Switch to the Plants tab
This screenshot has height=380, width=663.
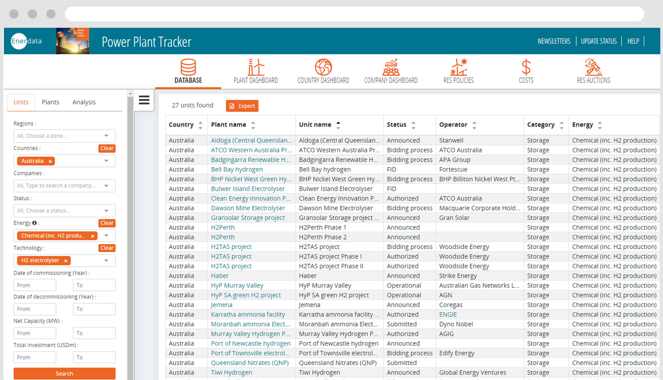[50, 102]
